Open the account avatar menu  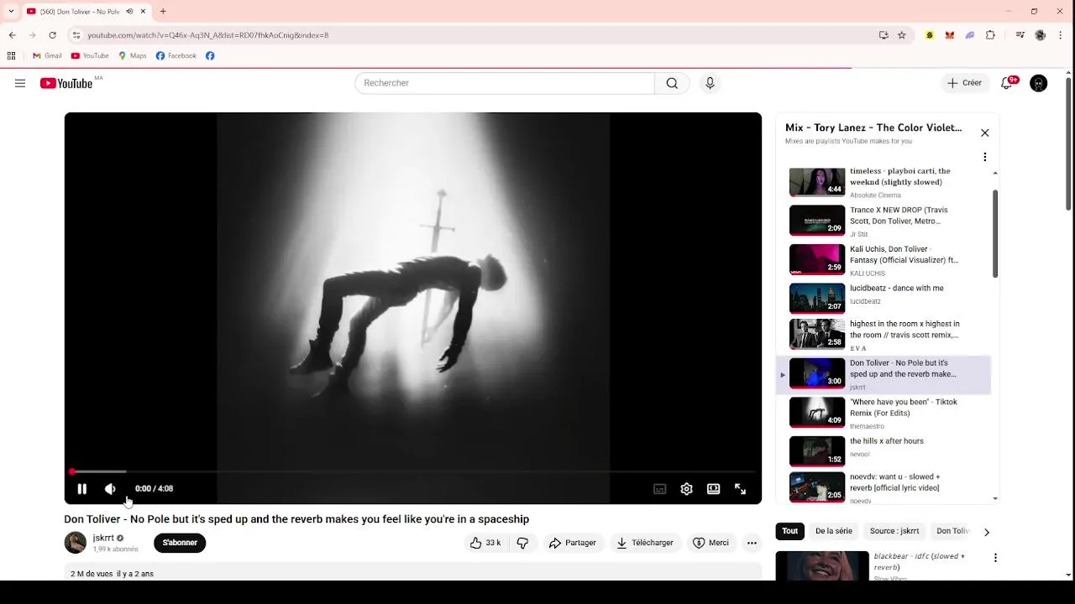pos(1039,83)
